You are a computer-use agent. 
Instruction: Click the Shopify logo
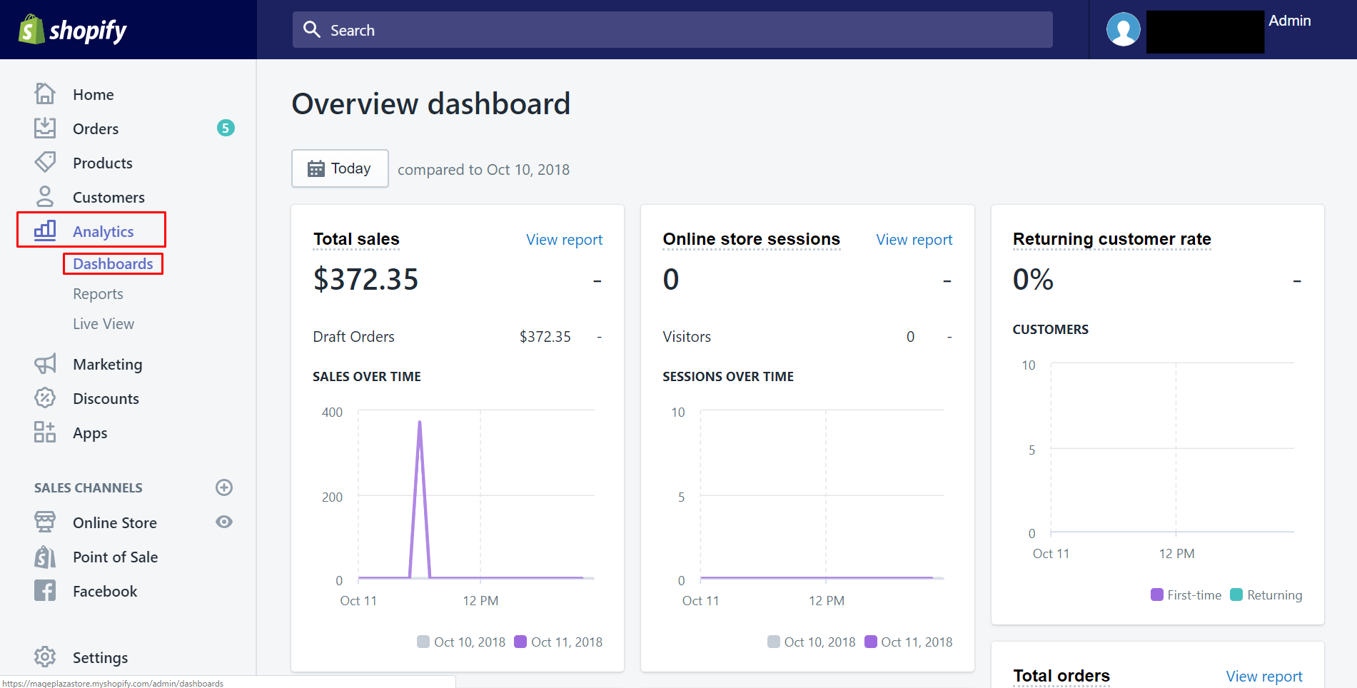click(x=72, y=30)
